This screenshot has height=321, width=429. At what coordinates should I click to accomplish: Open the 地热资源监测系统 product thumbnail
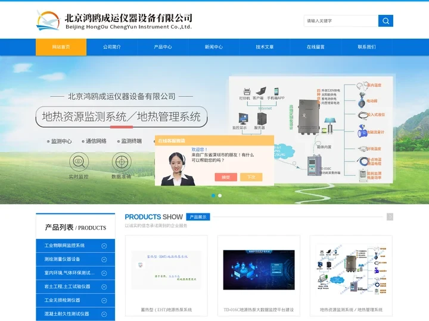coord(351,270)
